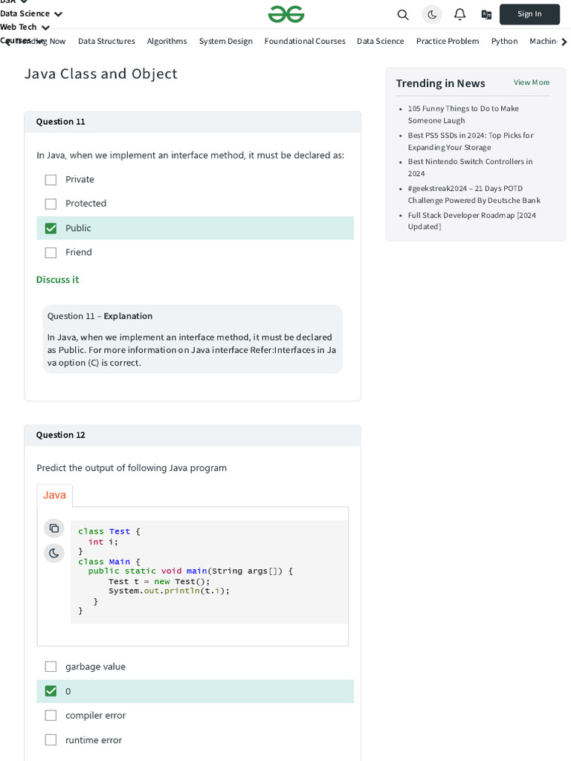Viewport: 571px width, 761px height.
Task: Click the GeeksforGeeks logo
Action: click(286, 14)
